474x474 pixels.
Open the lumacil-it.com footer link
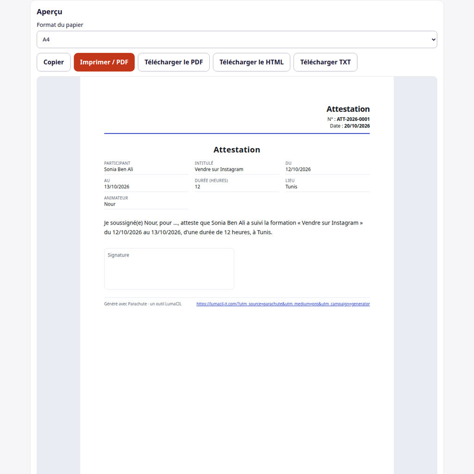click(x=283, y=304)
